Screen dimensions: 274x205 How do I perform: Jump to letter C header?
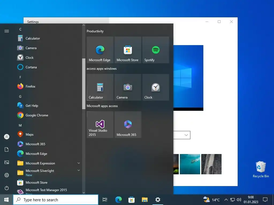[x=20, y=29]
